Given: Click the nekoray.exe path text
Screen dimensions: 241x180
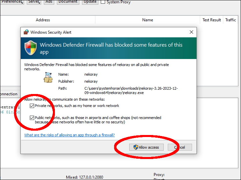Looking at the screenshot, I should coord(131,90).
